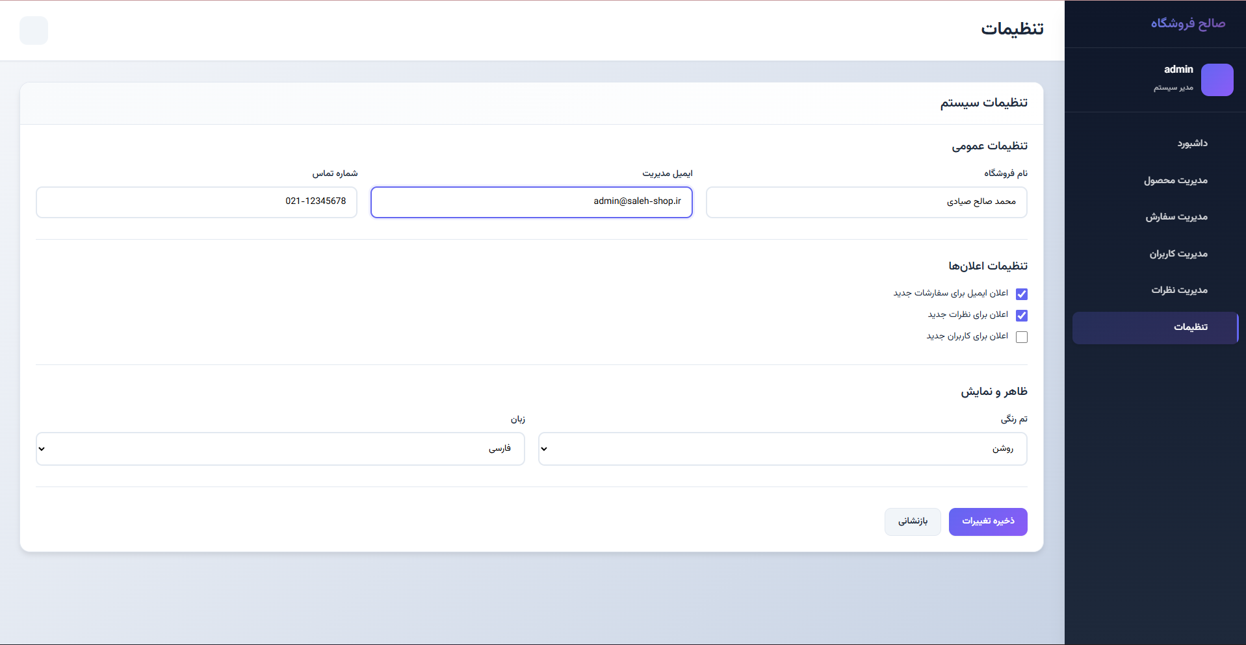
Task: Open the تم رنگی theme dropdown
Action: [x=782, y=449]
